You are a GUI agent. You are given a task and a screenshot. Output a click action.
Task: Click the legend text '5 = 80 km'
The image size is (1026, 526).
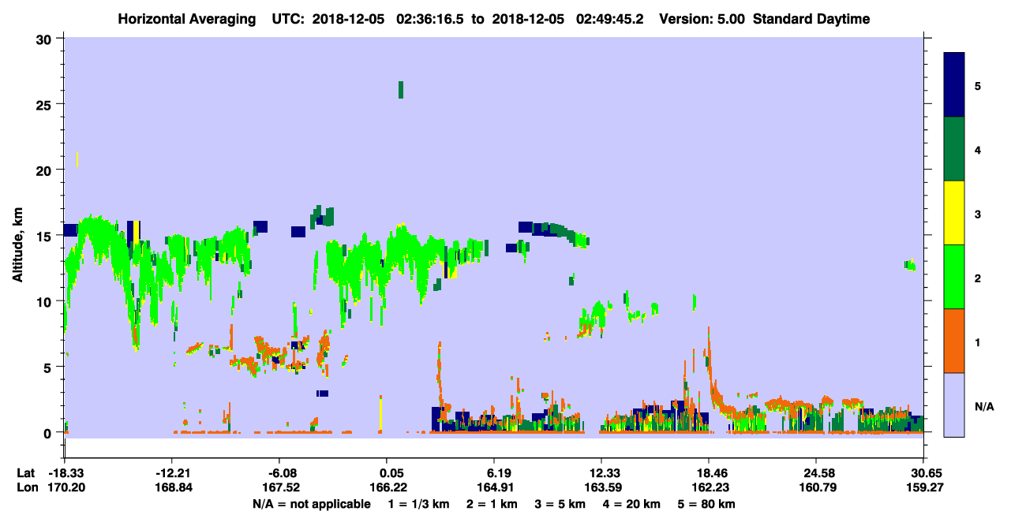[x=706, y=504]
